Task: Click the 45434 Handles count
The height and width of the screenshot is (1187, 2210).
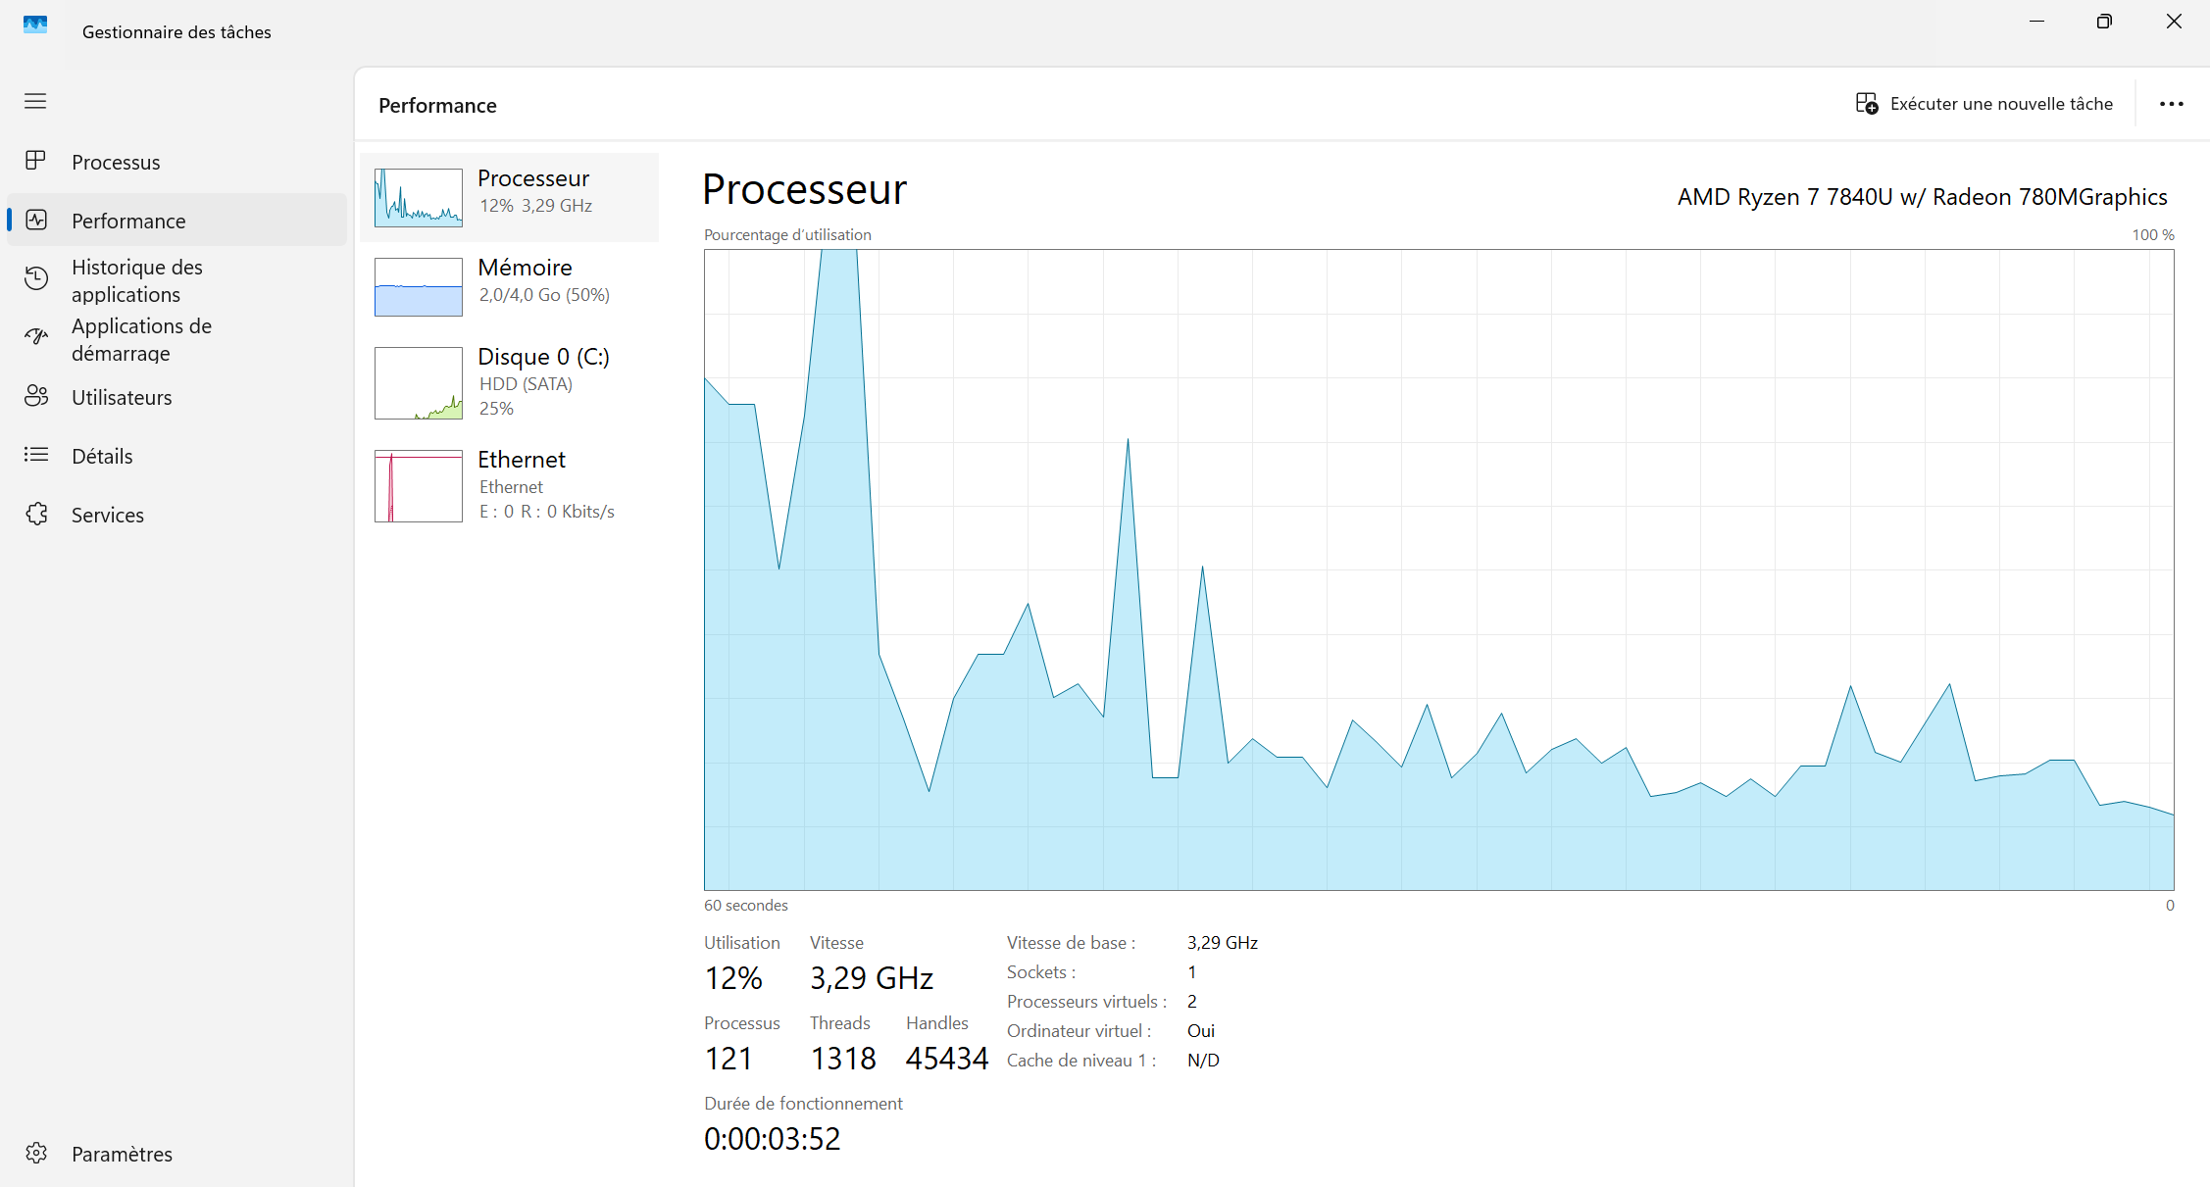Action: click(x=947, y=1059)
